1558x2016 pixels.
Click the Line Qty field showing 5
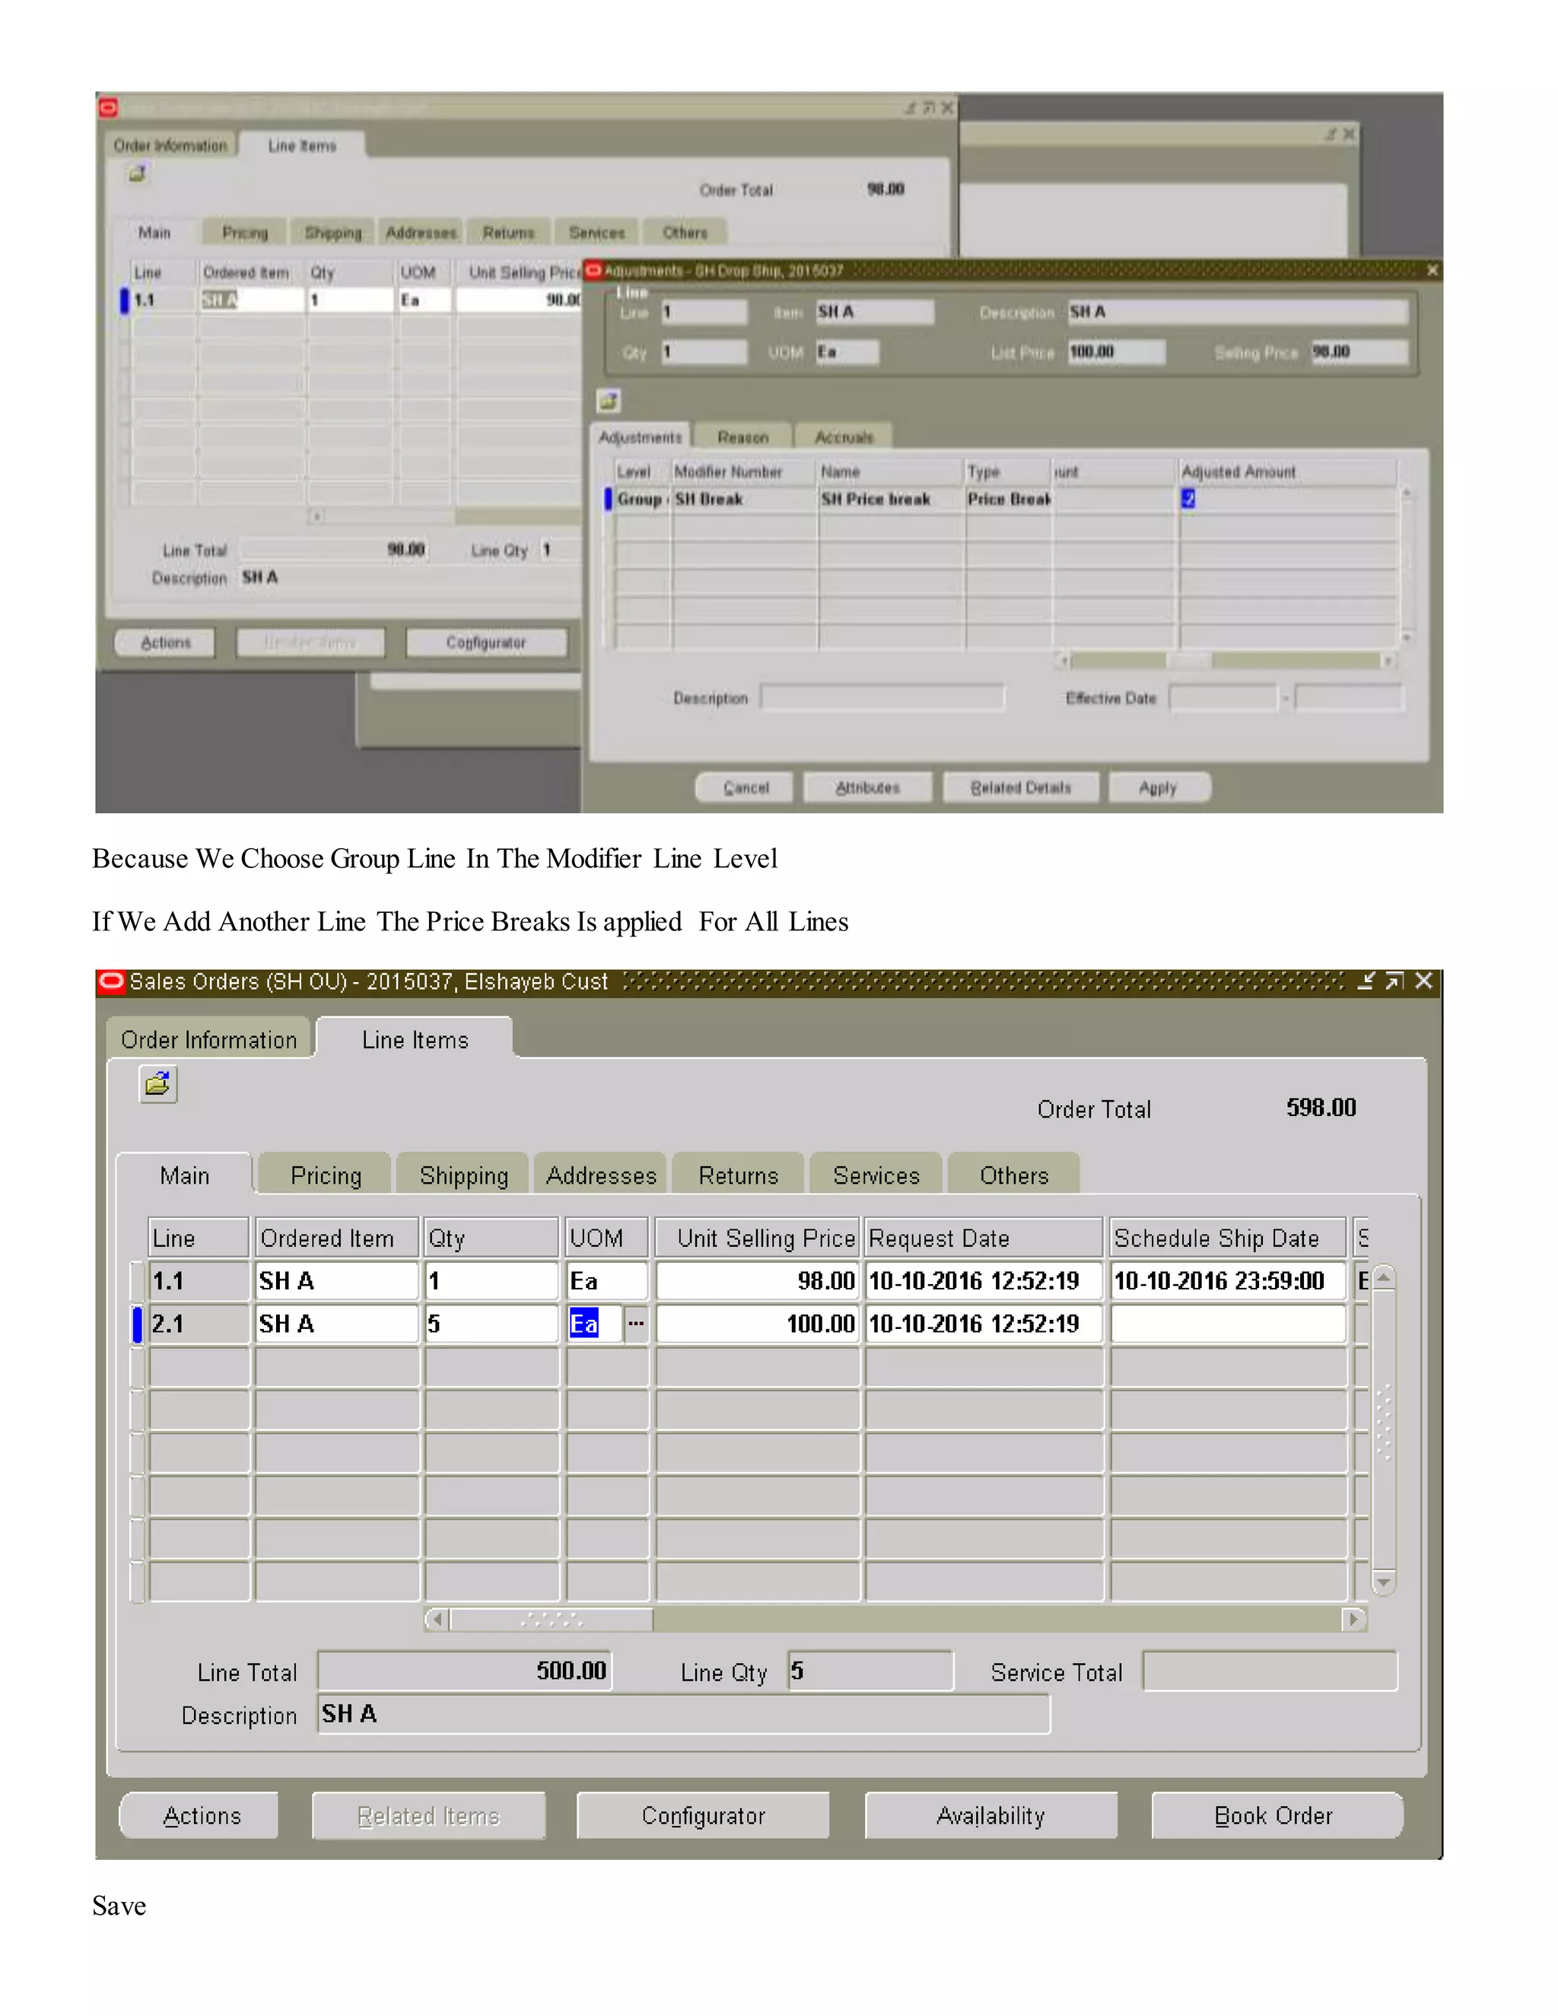click(870, 1671)
